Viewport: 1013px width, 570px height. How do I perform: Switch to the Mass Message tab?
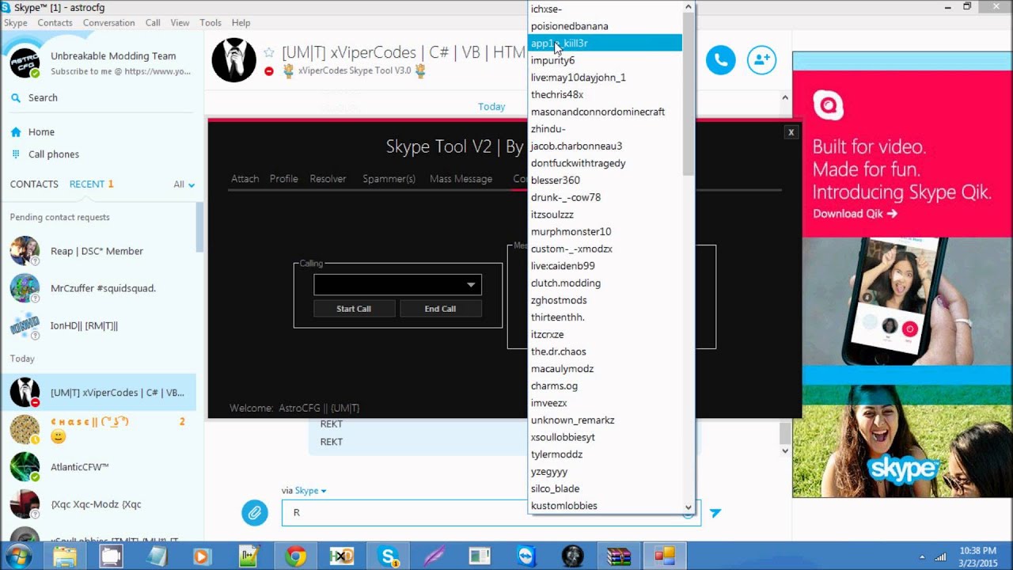[461, 179]
